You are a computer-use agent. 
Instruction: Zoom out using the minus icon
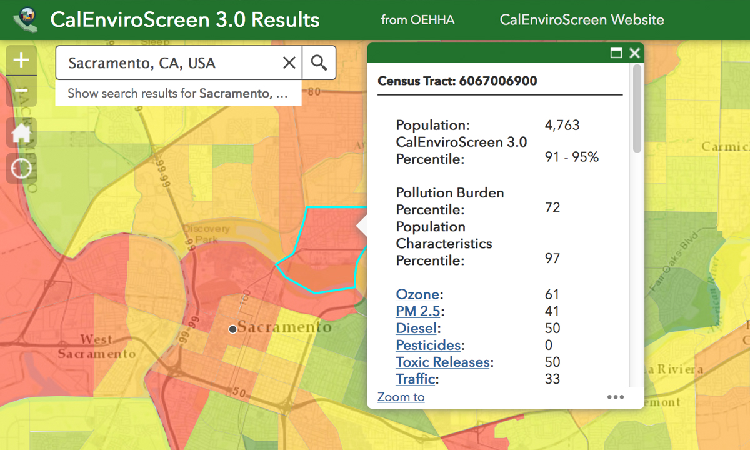(x=21, y=91)
